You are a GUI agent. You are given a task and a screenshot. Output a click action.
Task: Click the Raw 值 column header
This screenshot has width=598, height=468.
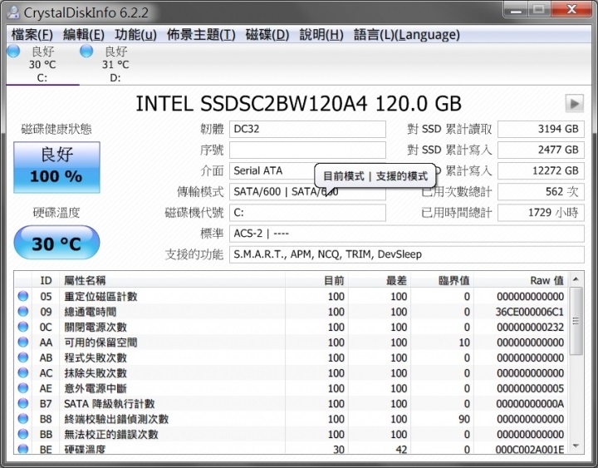tap(521, 281)
